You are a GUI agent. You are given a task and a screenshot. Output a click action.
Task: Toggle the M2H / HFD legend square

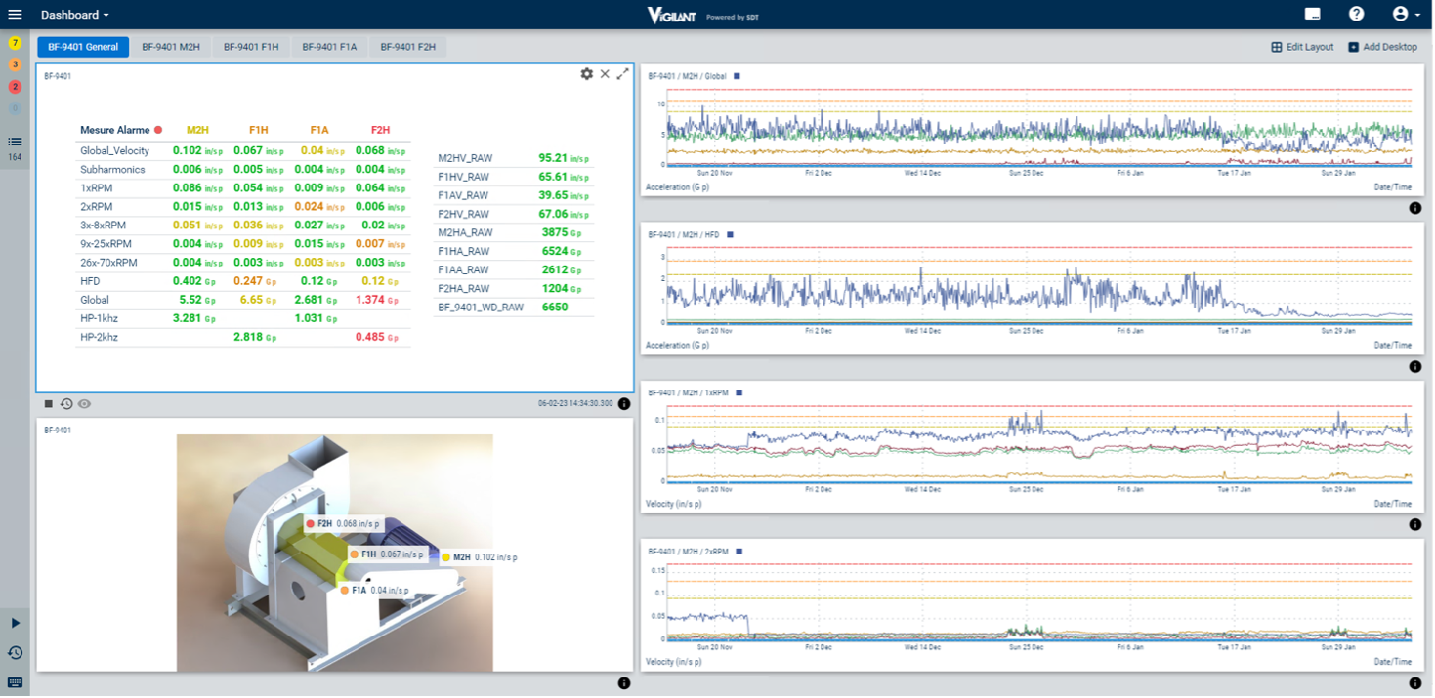(x=730, y=234)
